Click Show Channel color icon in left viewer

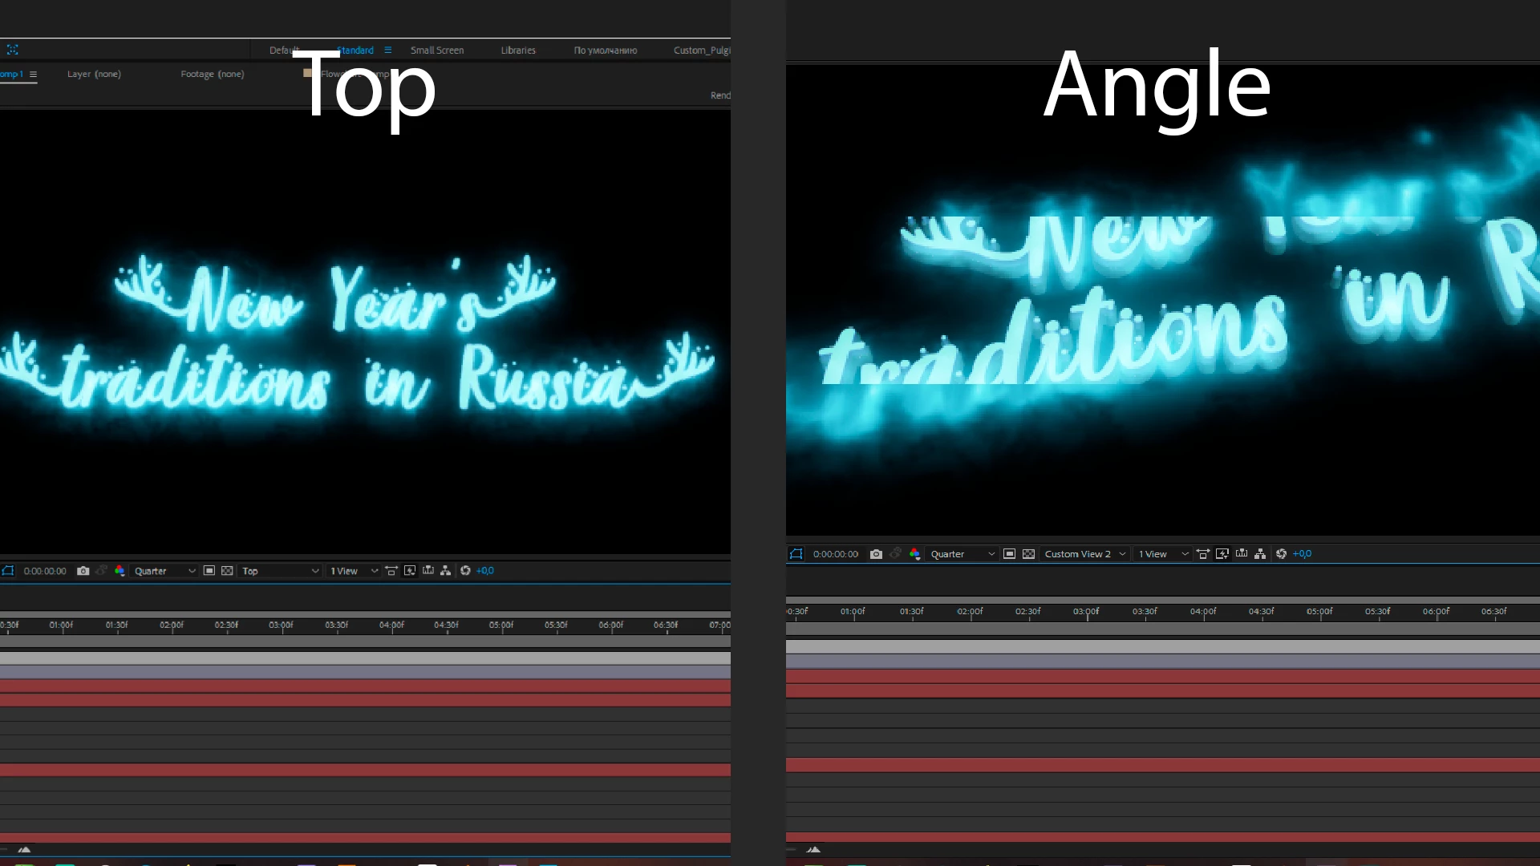click(x=120, y=571)
